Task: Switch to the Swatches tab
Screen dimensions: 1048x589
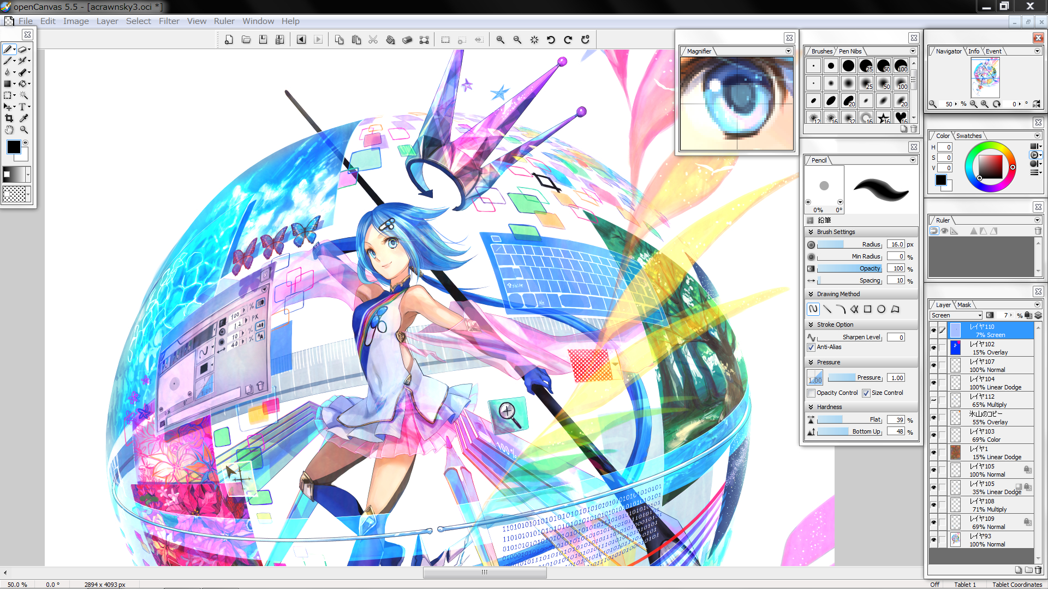Action: [968, 136]
